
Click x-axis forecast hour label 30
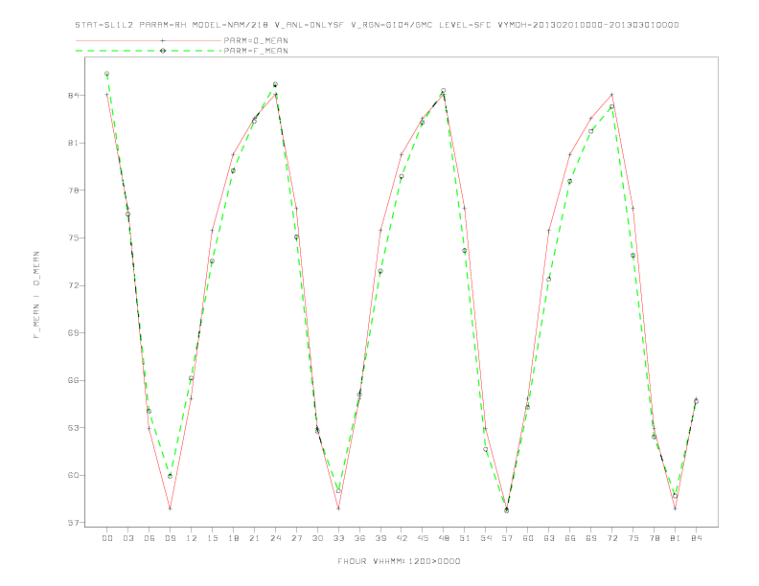pyautogui.click(x=317, y=538)
